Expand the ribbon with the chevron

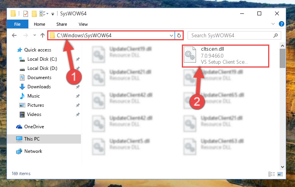[273, 24]
